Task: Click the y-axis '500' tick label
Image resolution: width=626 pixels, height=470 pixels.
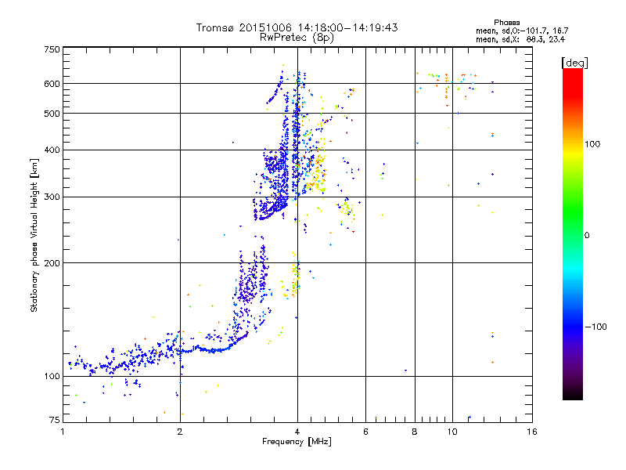Action: [52, 114]
